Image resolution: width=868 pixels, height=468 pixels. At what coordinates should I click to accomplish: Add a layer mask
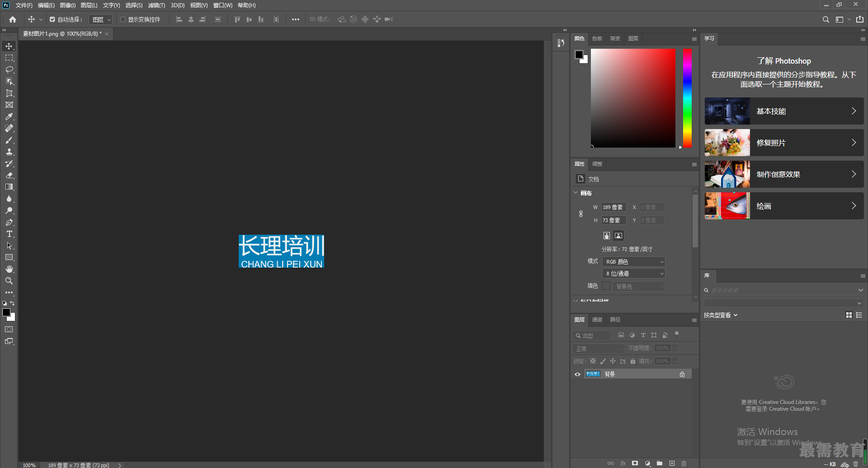[x=635, y=463]
